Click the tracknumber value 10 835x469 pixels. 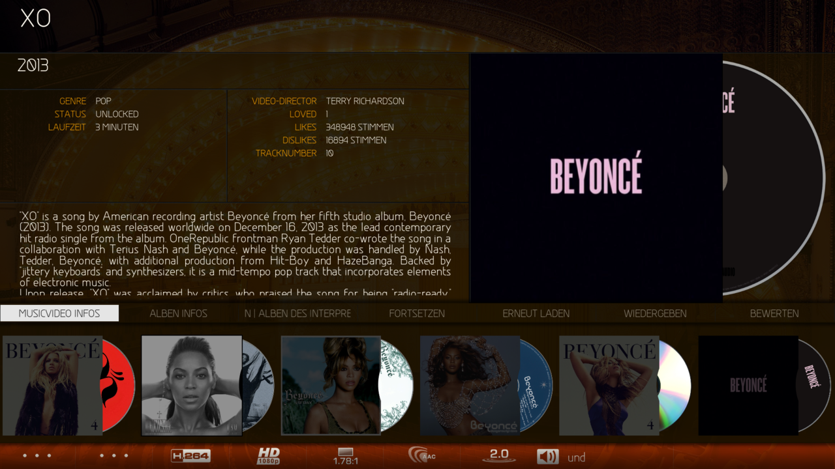coord(329,153)
